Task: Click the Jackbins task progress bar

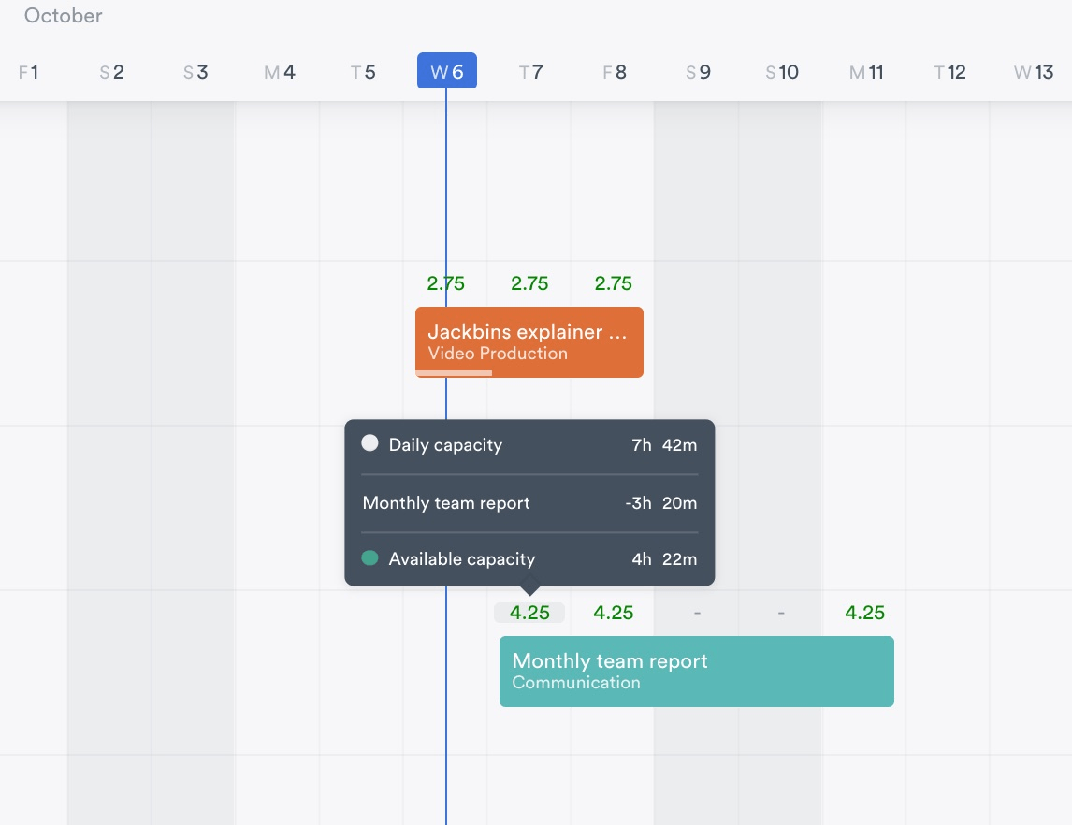Action: pos(454,373)
